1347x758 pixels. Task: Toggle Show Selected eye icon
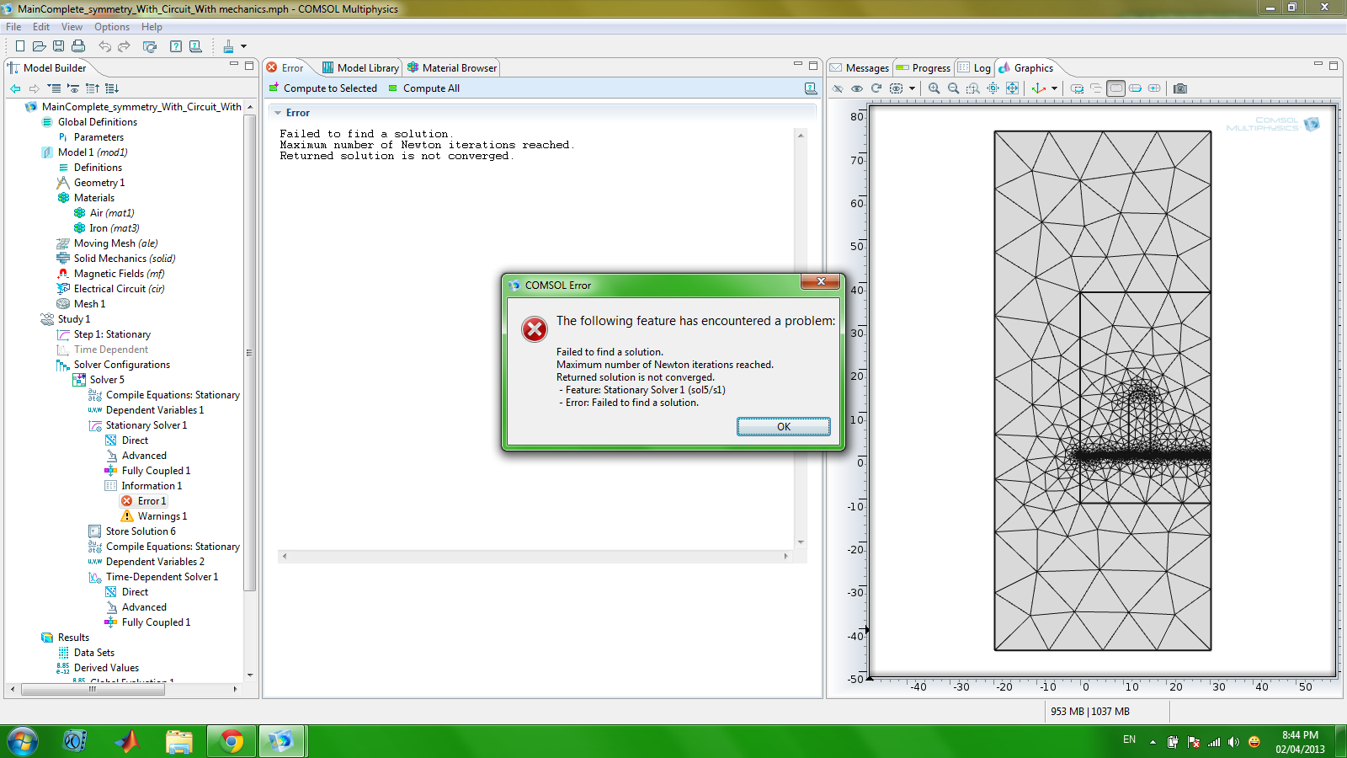pyautogui.click(x=857, y=88)
